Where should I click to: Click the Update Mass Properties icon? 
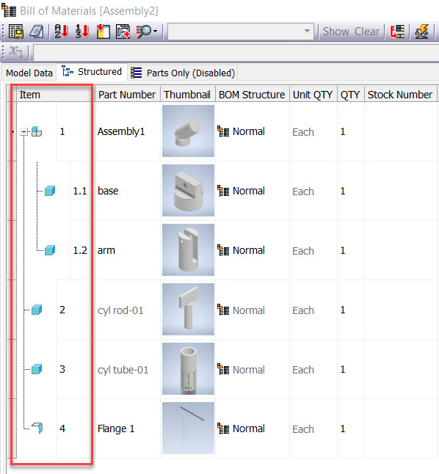421,32
